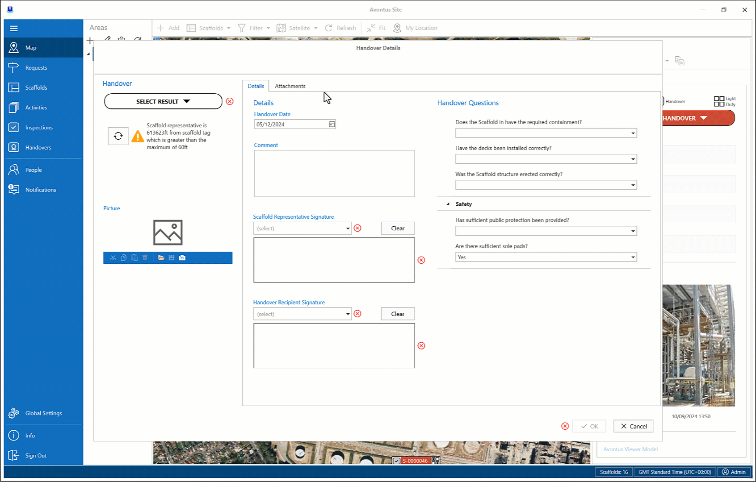
Task: Expand the required containment answer dropdown
Action: pos(633,133)
